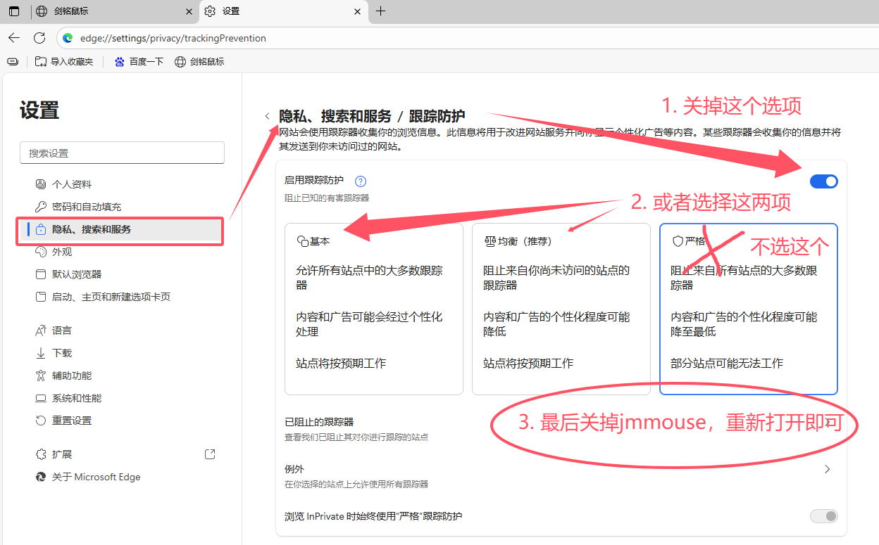Click the 搜索设置 search field
The height and width of the screenshot is (545, 879).
pyautogui.click(x=122, y=153)
